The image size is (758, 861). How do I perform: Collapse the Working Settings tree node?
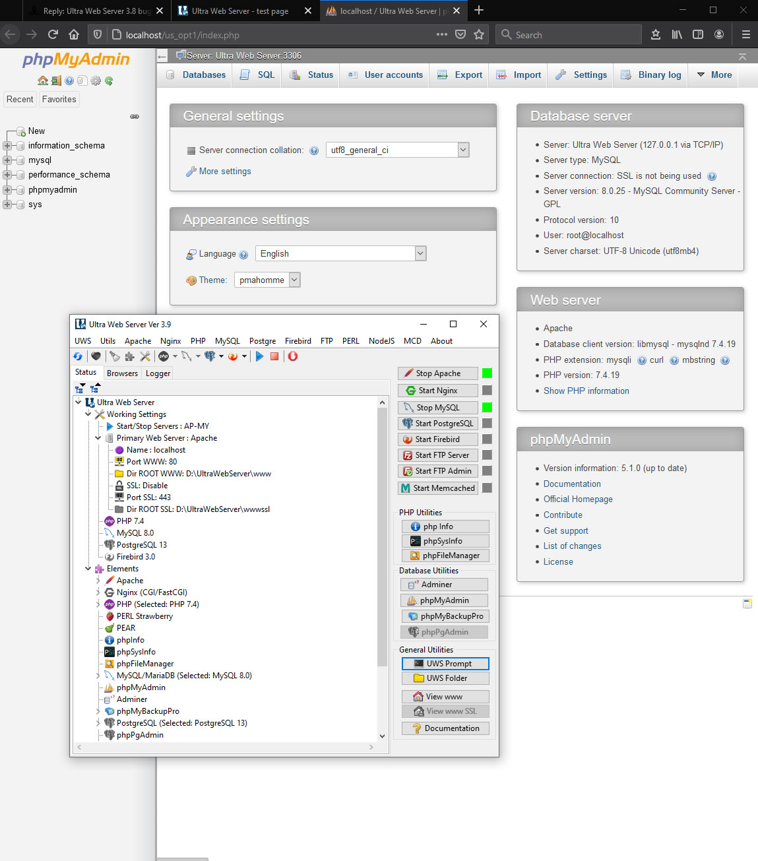pyautogui.click(x=88, y=414)
